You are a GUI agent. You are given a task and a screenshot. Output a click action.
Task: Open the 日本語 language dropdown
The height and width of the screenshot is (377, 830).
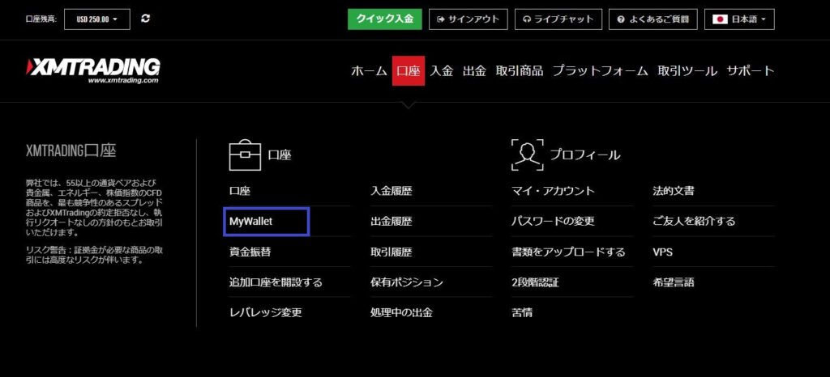[x=739, y=19]
